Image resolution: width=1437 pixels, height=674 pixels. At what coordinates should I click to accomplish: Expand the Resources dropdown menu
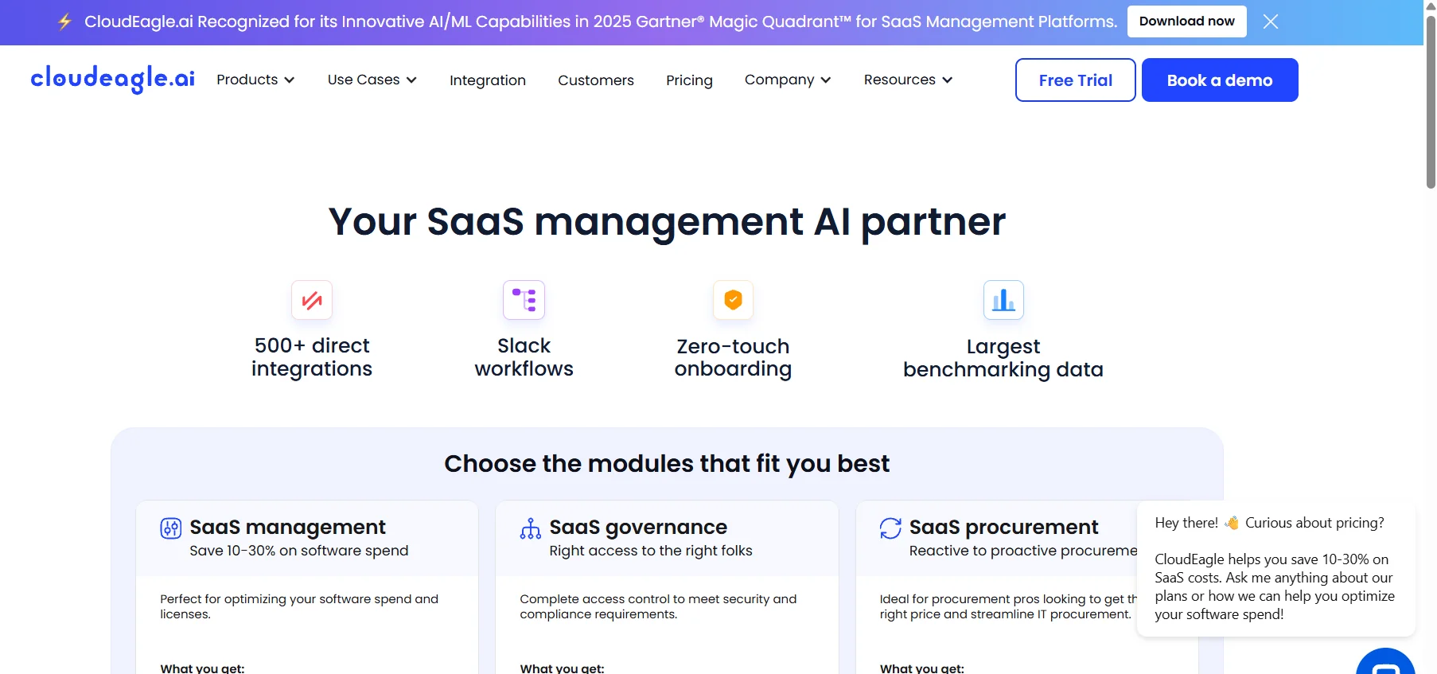(908, 80)
